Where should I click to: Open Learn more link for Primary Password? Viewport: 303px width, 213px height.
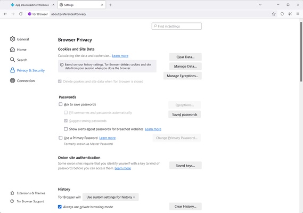pos(108,138)
